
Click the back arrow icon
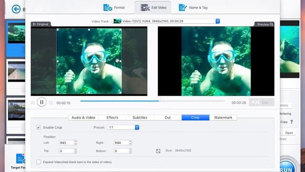(16, 9)
